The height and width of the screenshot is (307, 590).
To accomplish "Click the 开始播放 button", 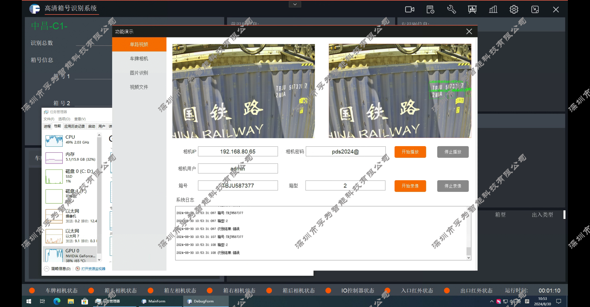I will coord(410,152).
